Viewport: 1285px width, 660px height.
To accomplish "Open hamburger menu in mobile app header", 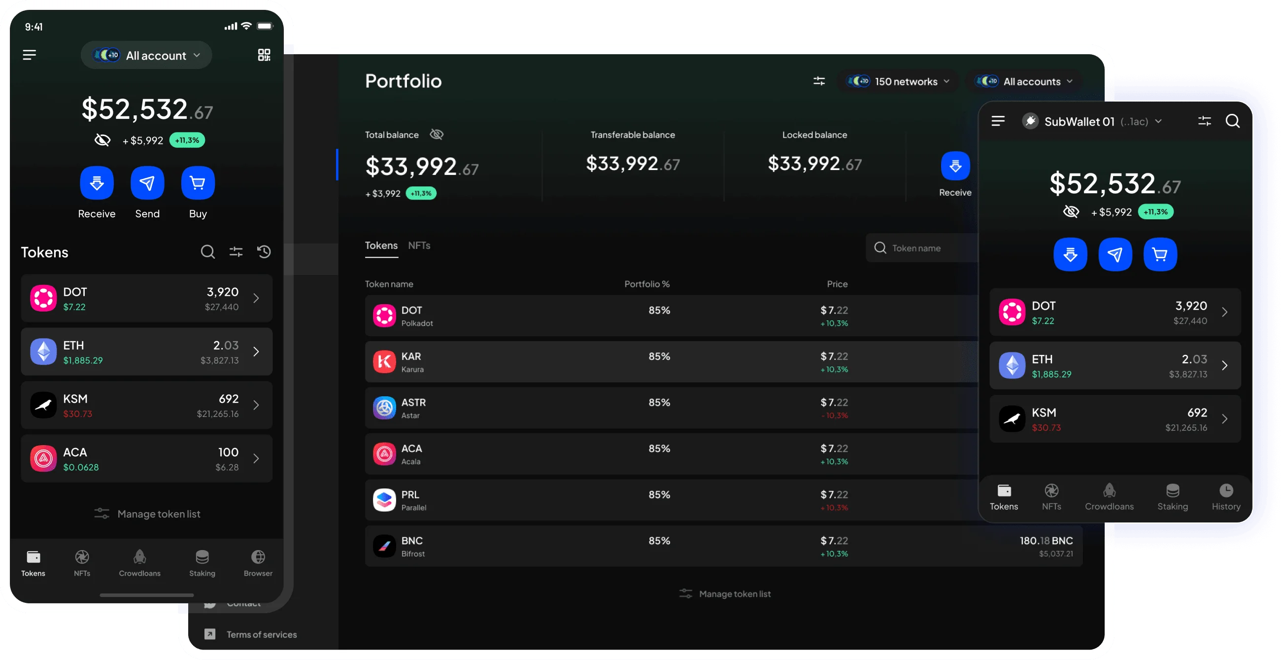I will coord(30,55).
